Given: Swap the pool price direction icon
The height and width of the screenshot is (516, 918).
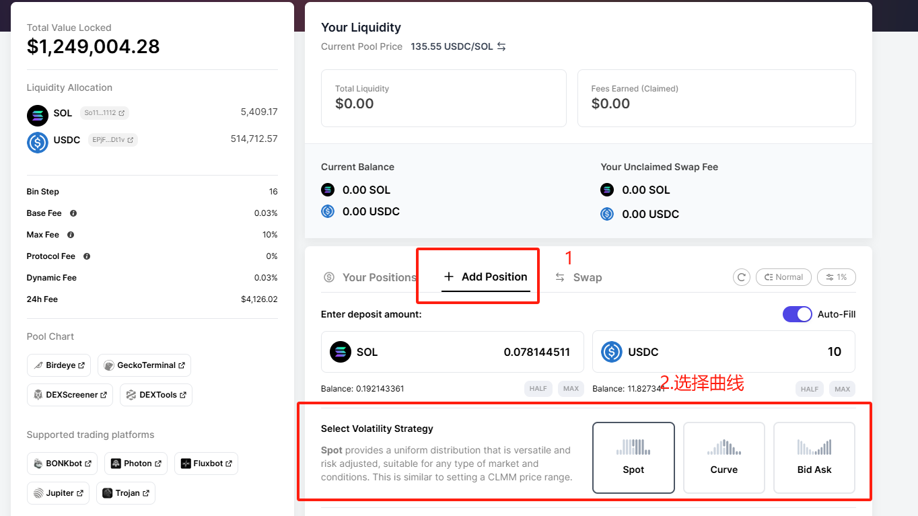Looking at the screenshot, I should pyautogui.click(x=501, y=46).
